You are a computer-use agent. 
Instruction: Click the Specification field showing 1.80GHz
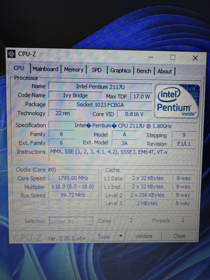(x=123, y=126)
